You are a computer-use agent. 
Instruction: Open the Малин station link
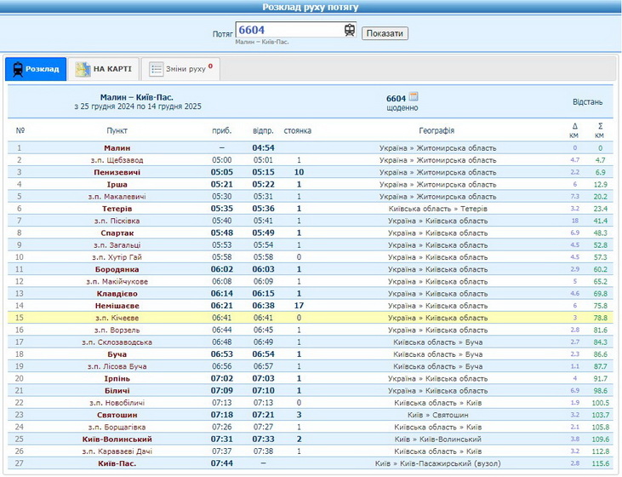click(x=117, y=147)
